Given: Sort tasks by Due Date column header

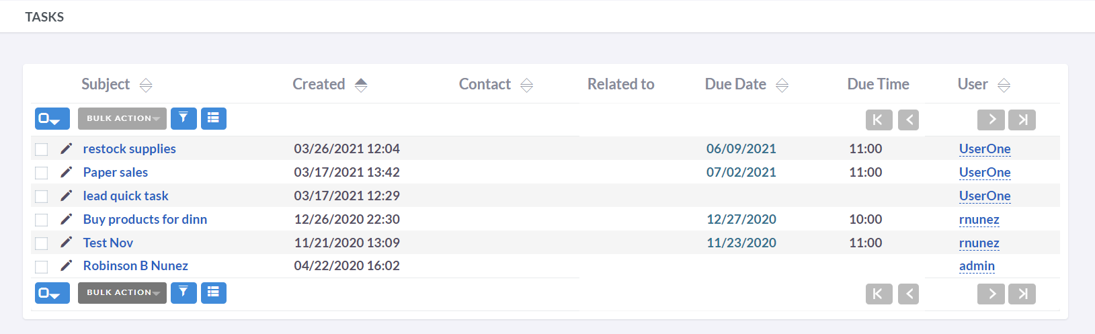Looking at the screenshot, I should click(735, 84).
